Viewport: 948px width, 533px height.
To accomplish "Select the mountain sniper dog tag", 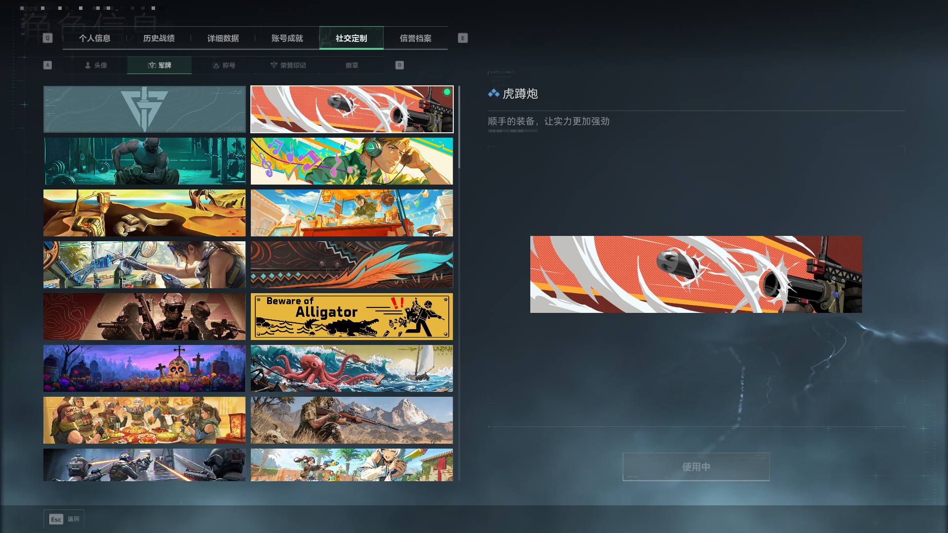I will coord(352,420).
